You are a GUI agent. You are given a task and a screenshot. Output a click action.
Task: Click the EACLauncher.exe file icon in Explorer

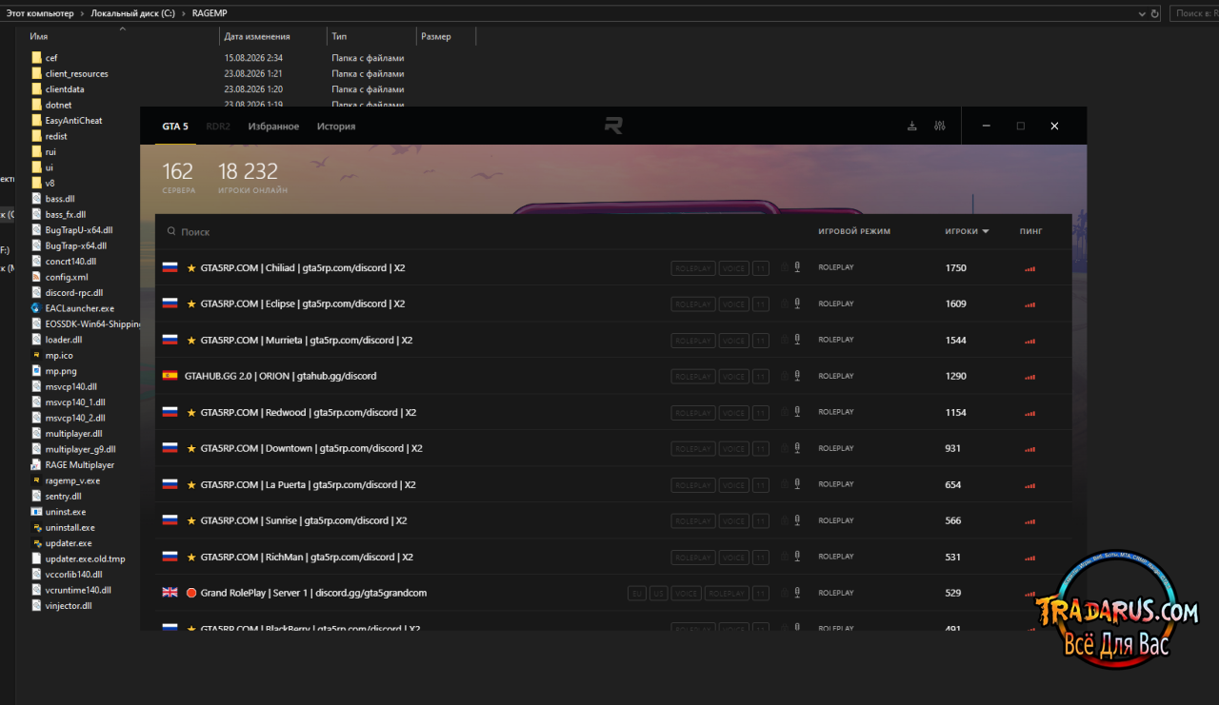(x=36, y=308)
